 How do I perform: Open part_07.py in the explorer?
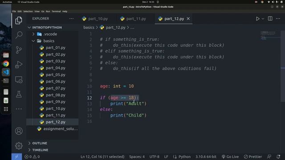55,88
